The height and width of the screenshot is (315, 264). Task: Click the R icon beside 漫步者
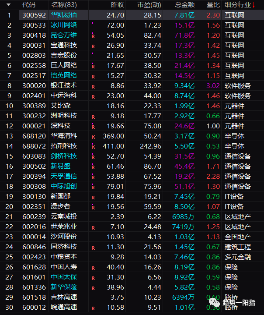tap(93, 208)
